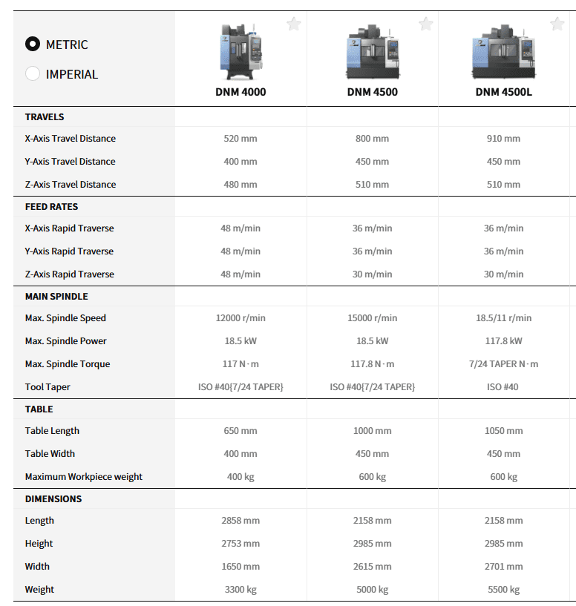Toggle the FEED RATES section header
The height and width of the screenshot is (606, 576).
click(x=51, y=207)
